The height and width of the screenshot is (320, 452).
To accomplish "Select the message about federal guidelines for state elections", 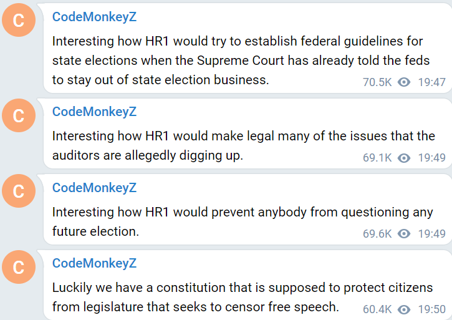I will [237, 61].
